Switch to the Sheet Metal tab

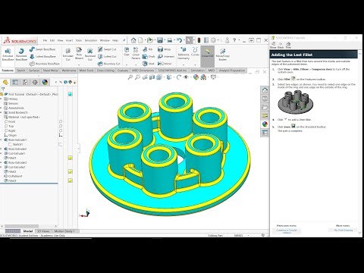[51, 71]
